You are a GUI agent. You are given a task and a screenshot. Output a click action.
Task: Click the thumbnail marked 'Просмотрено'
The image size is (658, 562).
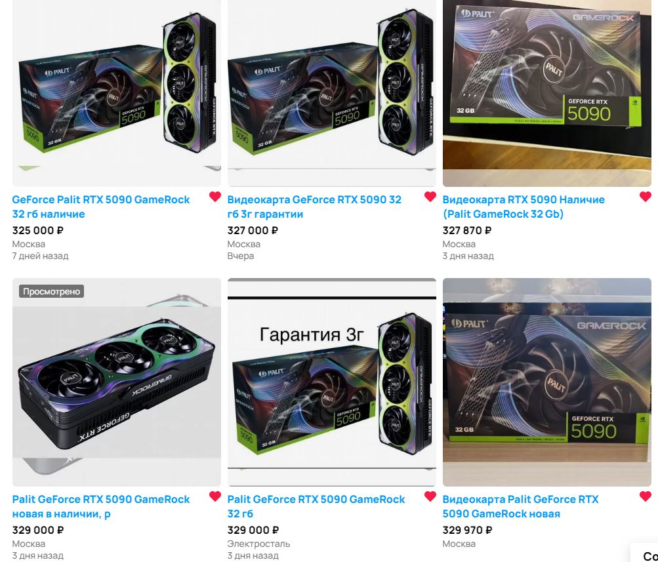117,382
